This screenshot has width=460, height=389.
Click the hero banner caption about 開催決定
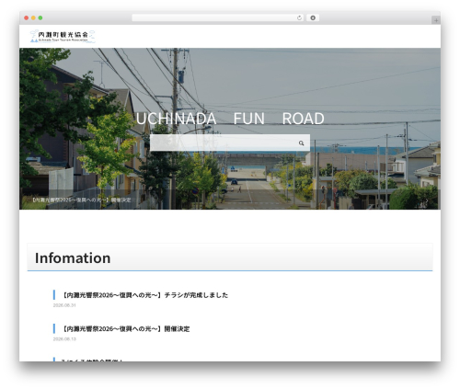[x=81, y=200]
